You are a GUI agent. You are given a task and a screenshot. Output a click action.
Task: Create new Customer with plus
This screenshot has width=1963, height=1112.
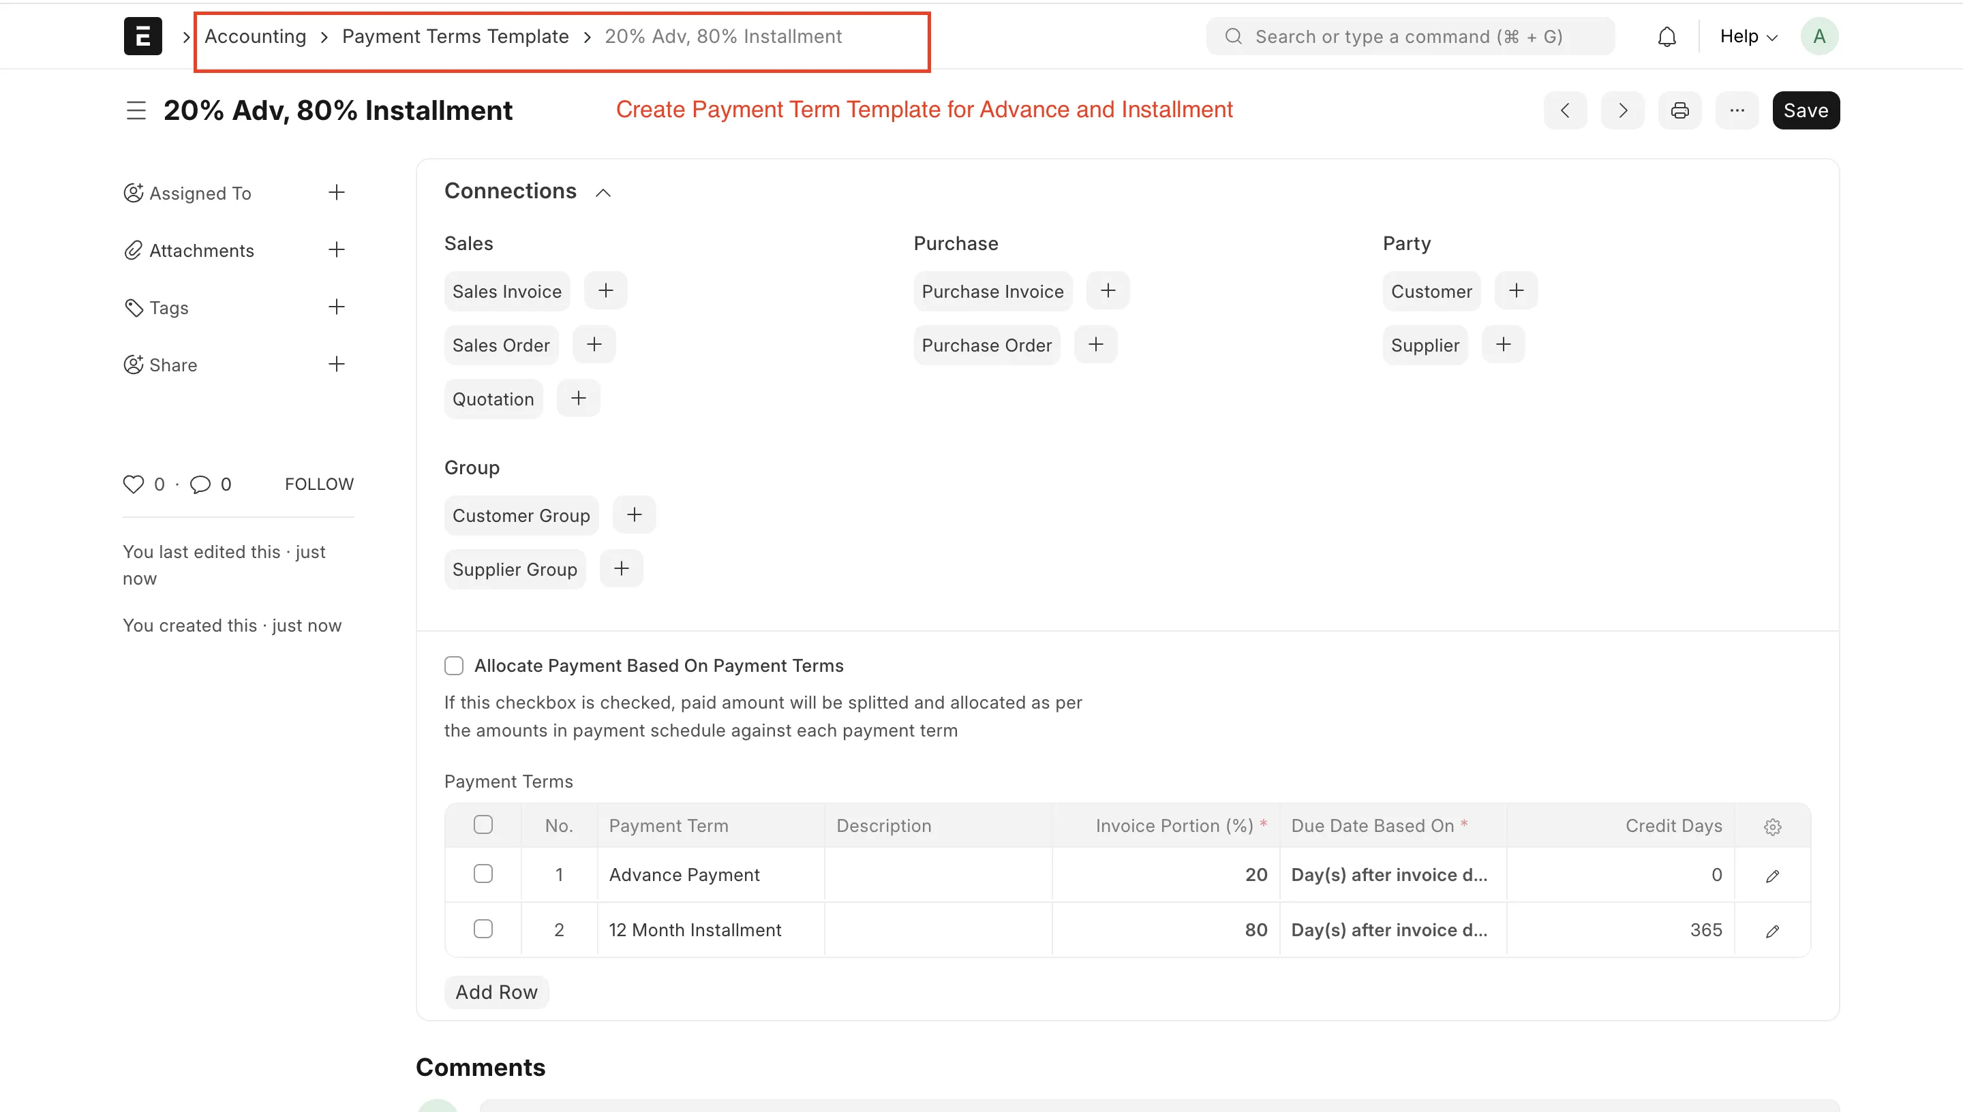click(x=1516, y=291)
